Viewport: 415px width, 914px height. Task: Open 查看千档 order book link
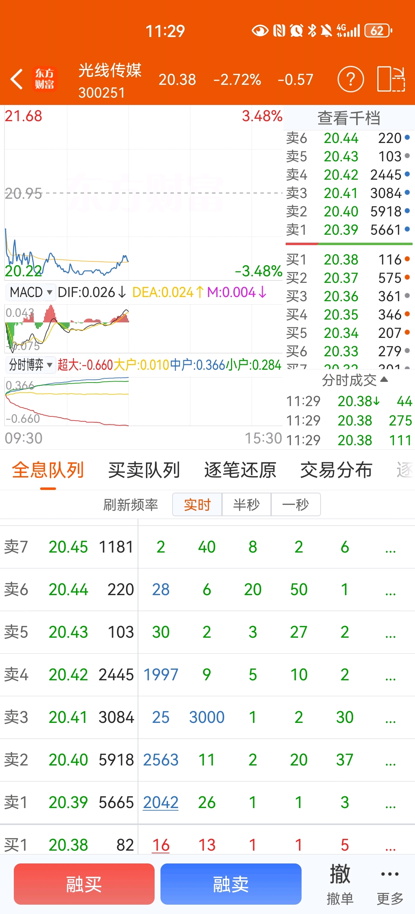349,118
